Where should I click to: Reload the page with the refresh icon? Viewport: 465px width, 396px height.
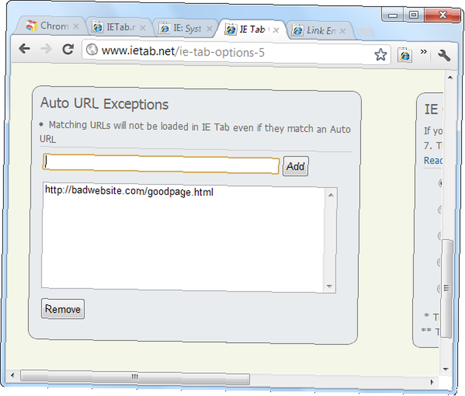(x=68, y=49)
